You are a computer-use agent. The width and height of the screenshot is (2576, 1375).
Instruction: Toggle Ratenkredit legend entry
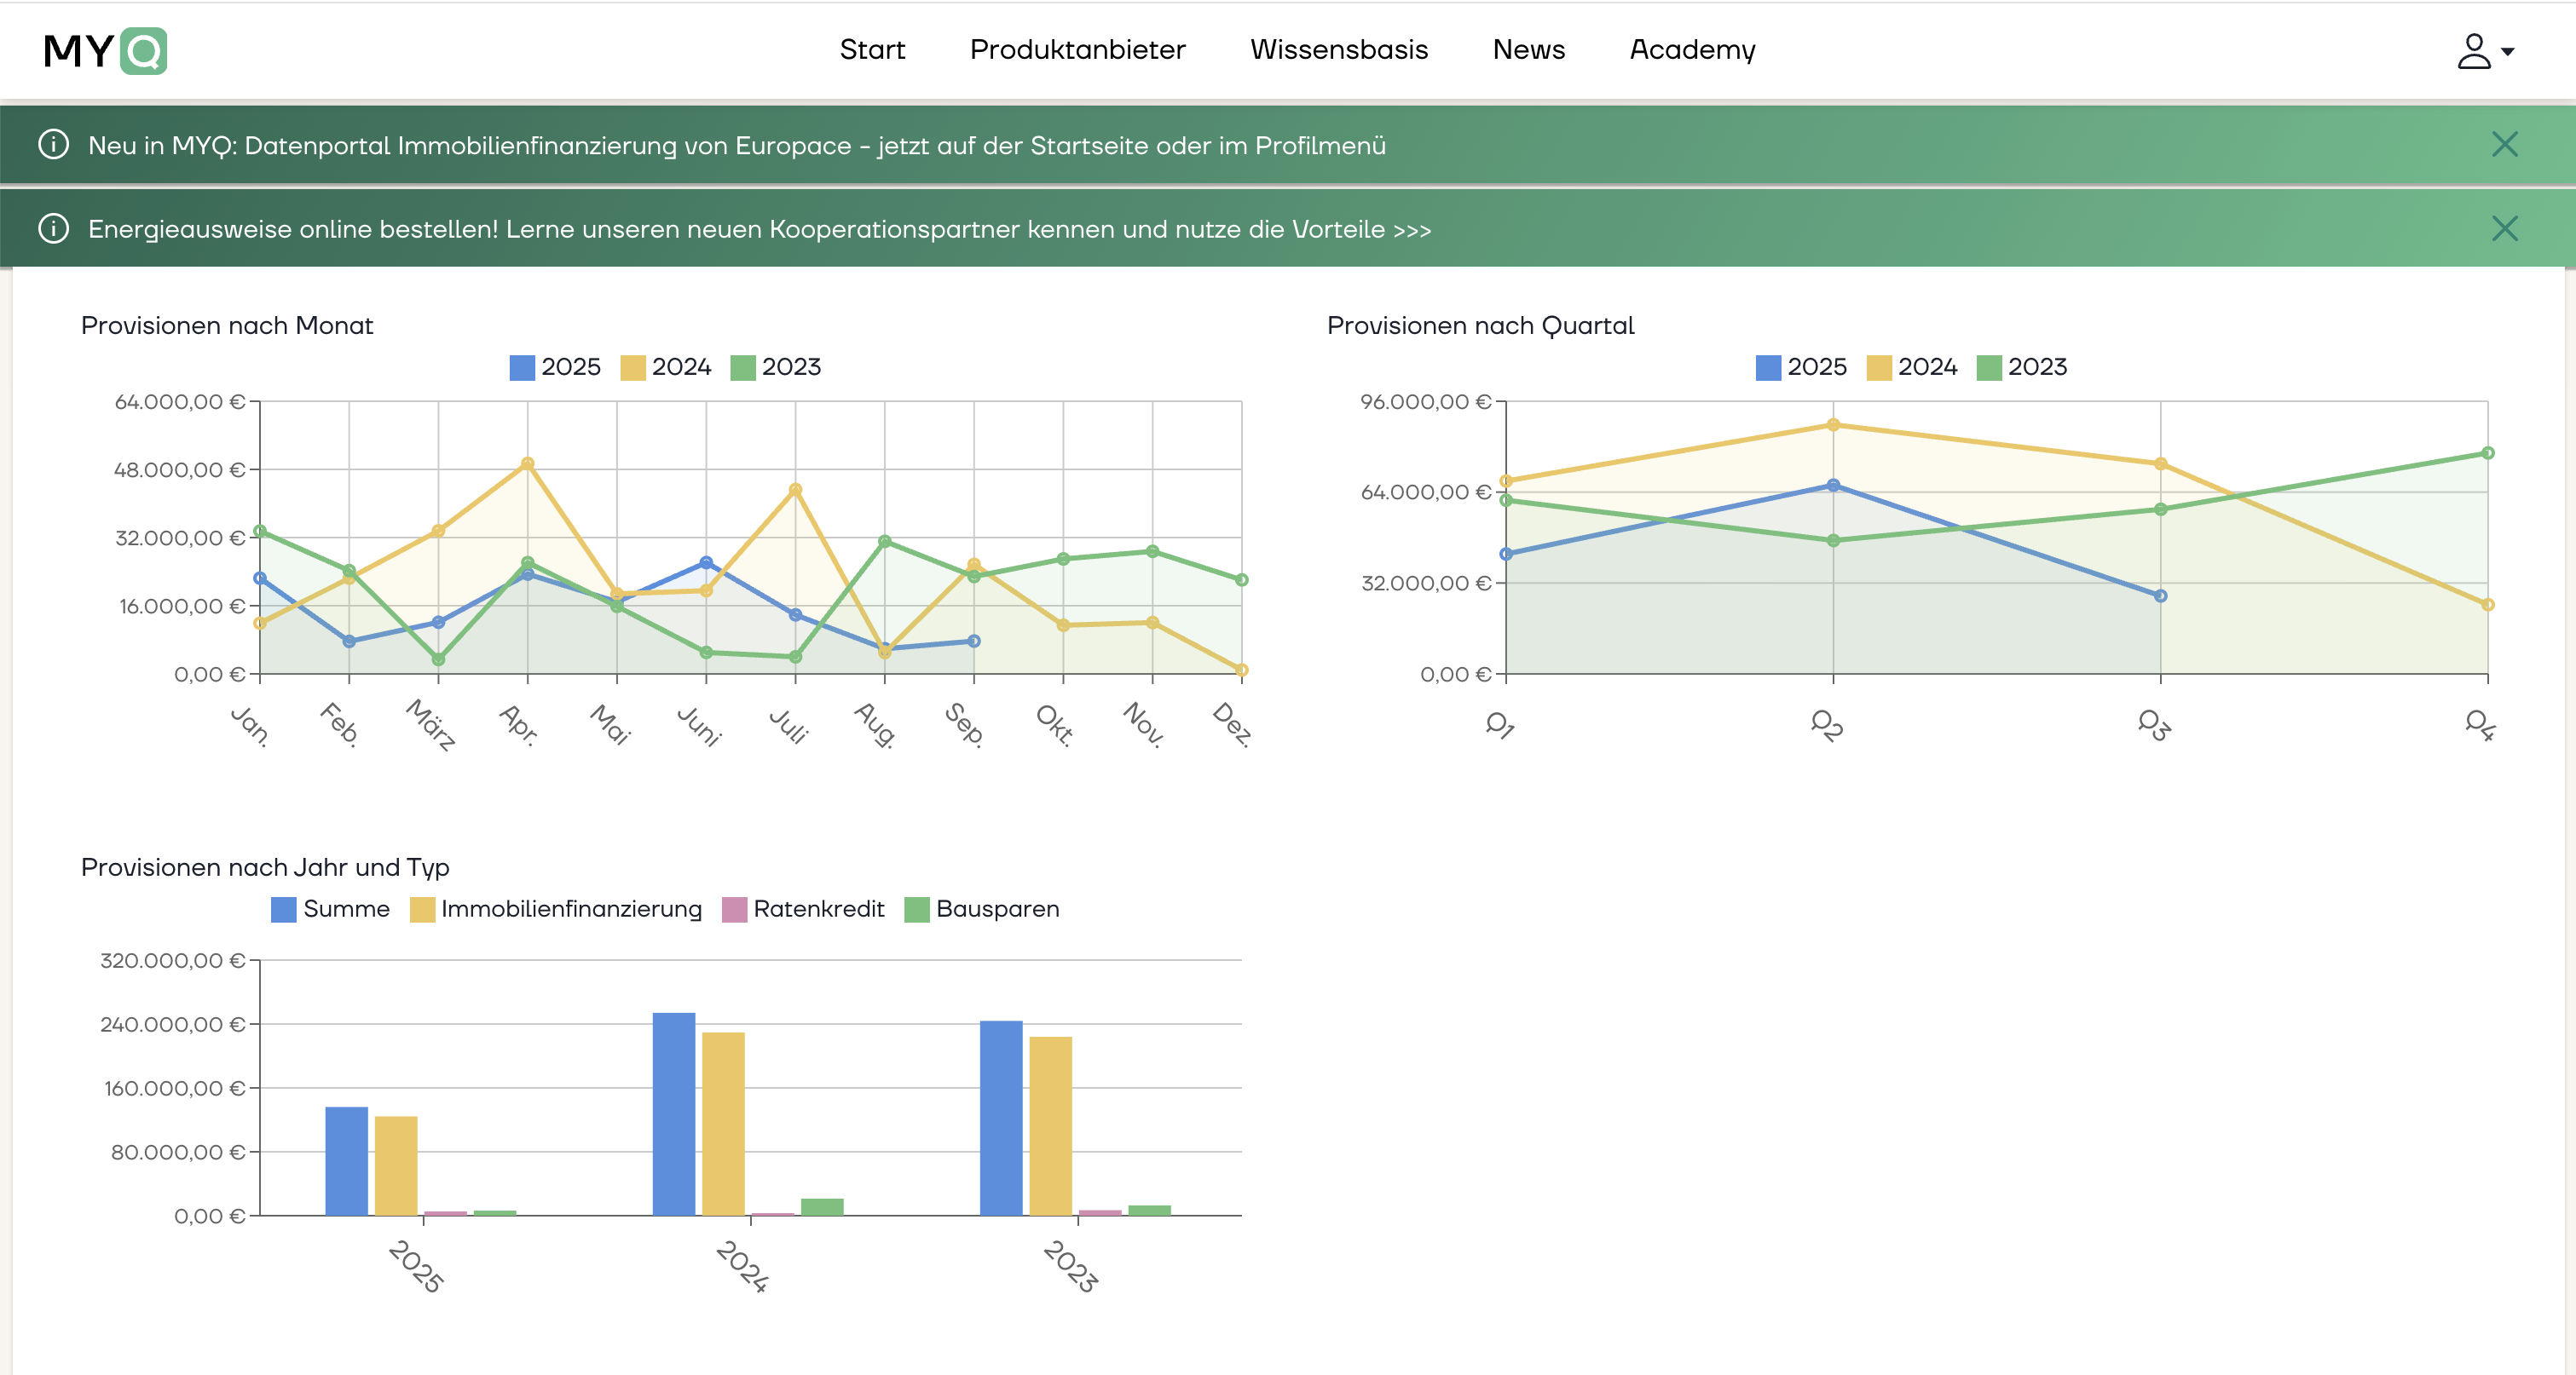coord(803,909)
